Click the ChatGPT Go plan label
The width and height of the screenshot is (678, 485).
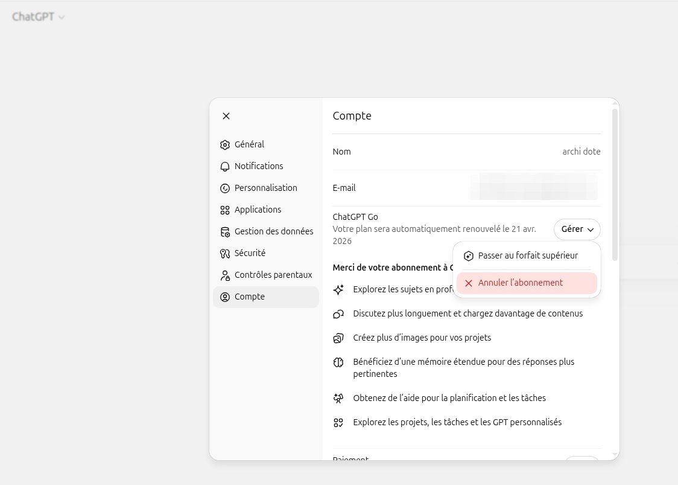click(x=355, y=217)
